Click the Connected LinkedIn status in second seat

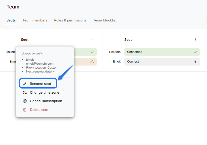(135, 52)
